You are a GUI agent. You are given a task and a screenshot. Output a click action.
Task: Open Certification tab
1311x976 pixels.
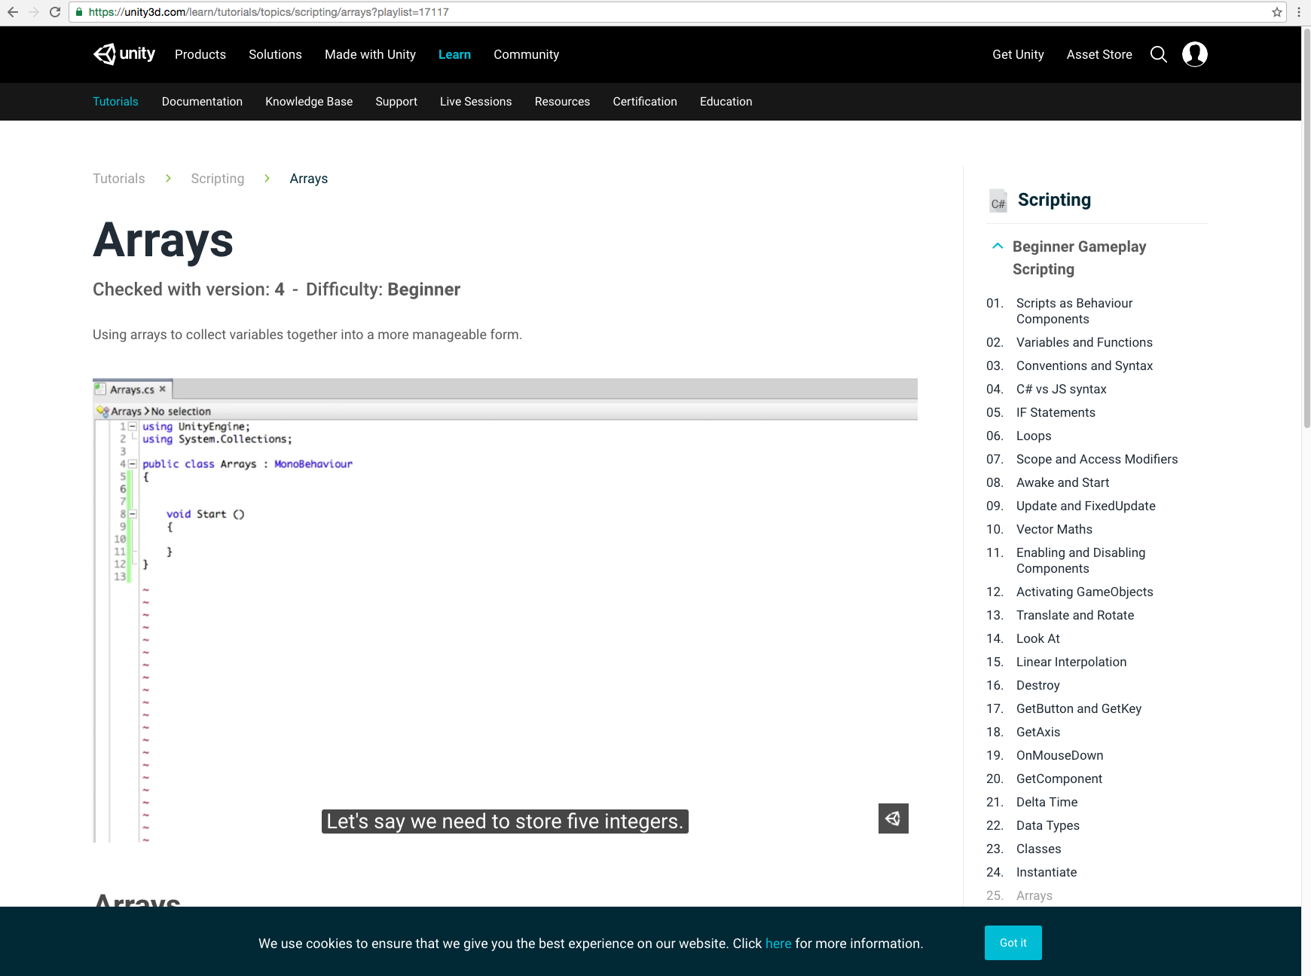pyautogui.click(x=645, y=102)
